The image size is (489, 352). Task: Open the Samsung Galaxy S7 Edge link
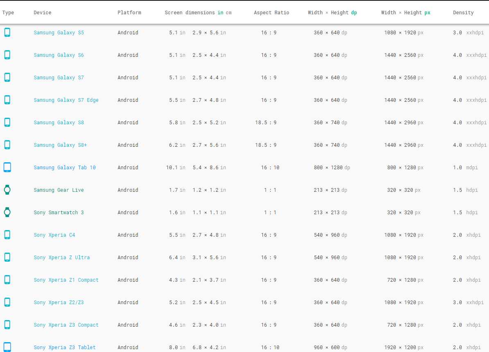pyautogui.click(x=66, y=100)
